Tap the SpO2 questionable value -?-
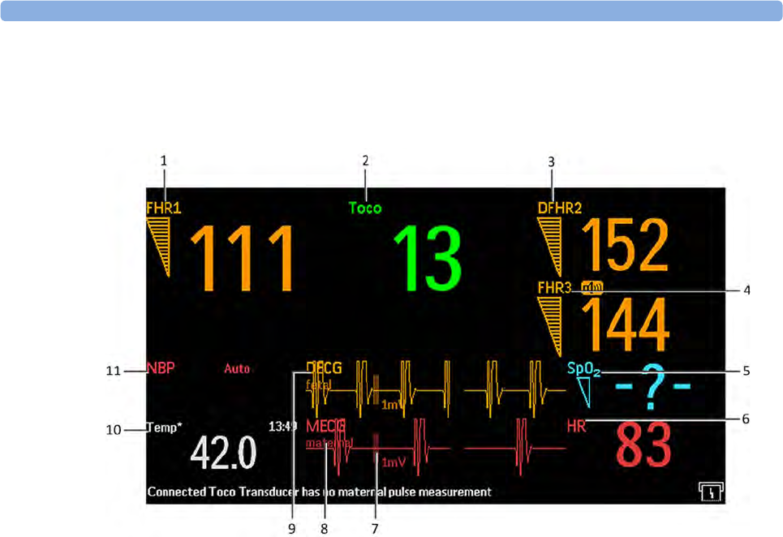Viewport: 783px width, 537px height. pyautogui.click(x=653, y=386)
